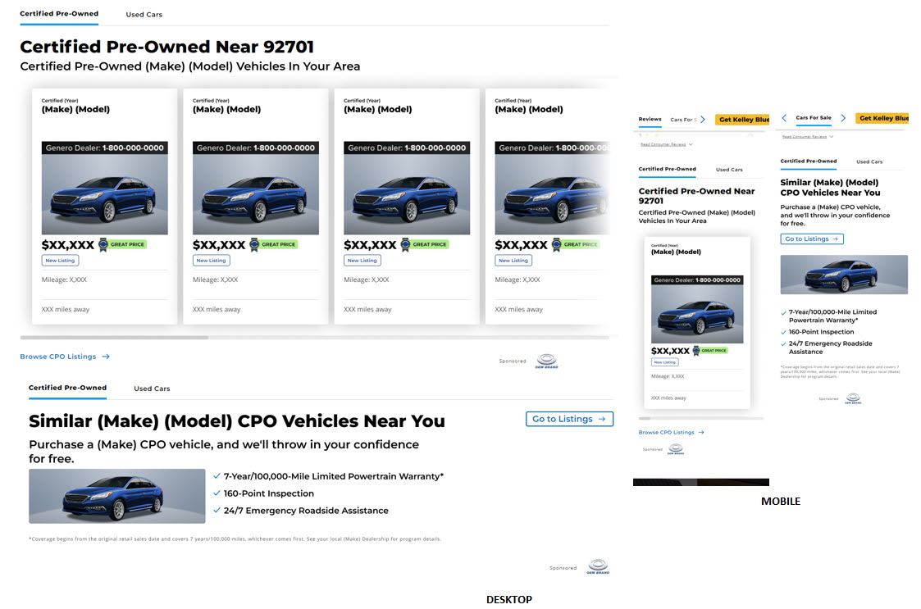The width and height of the screenshot is (921, 609).
Task: Click the Great Price badge in the mobile listing card
Action: coord(714,351)
